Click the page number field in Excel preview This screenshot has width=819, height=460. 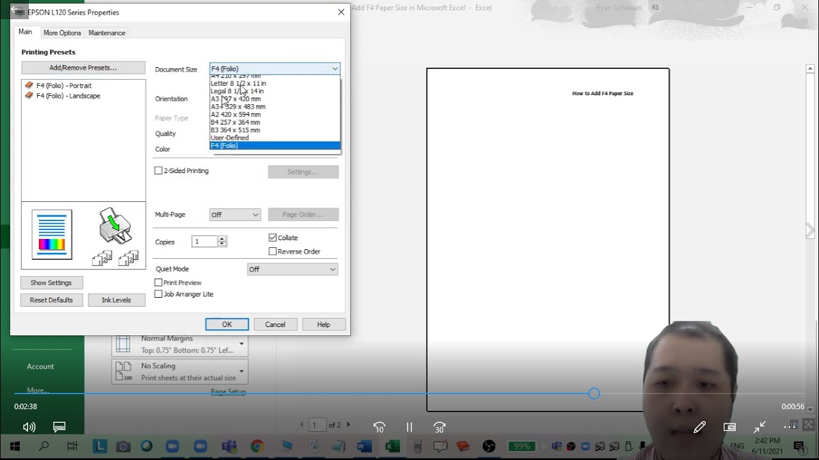click(318, 425)
